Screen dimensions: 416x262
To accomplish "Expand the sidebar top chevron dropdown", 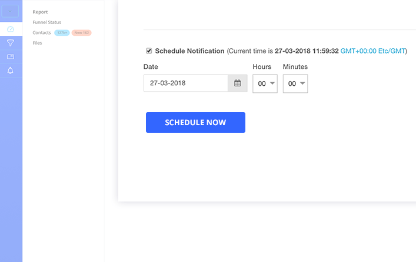I will coord(11,11).
